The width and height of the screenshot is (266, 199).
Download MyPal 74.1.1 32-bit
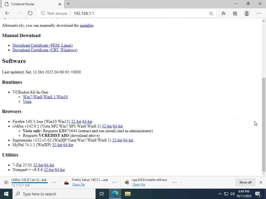(57, 145)
